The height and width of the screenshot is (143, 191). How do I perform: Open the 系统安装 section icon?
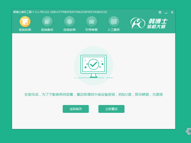[x=25, y=22]
